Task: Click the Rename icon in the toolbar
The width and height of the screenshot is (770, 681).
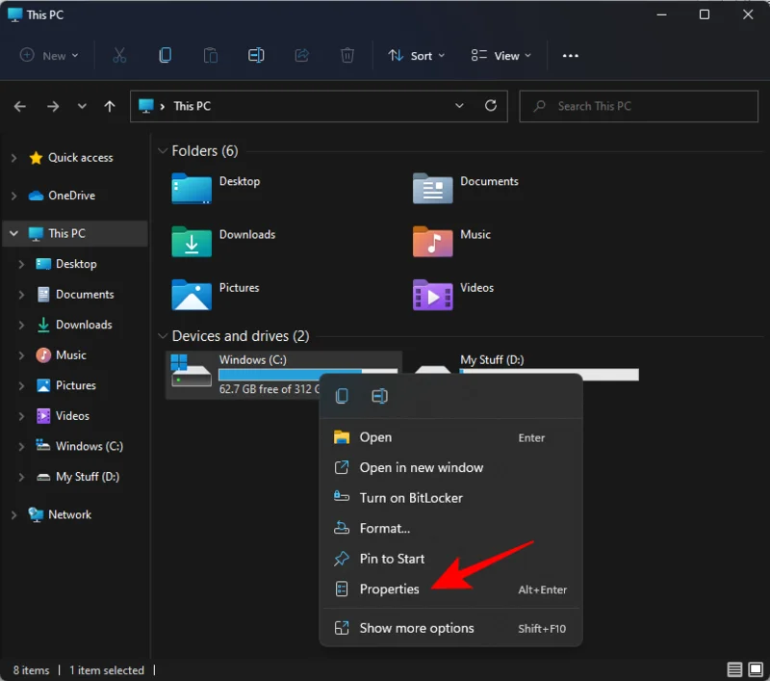Action: 256,55
